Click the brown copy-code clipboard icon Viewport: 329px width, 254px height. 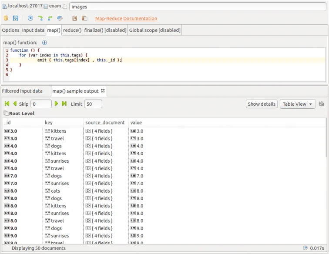[75, 18]
